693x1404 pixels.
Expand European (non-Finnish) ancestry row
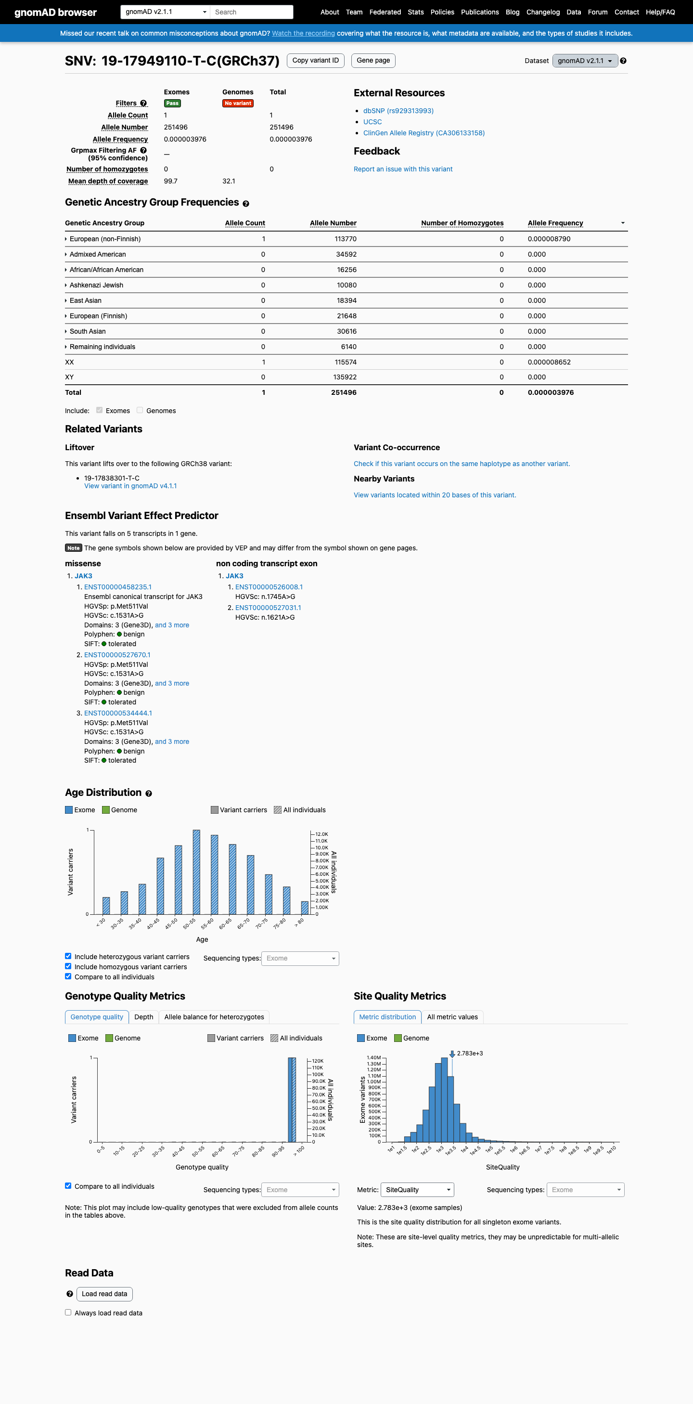click(x=103, y=239)
